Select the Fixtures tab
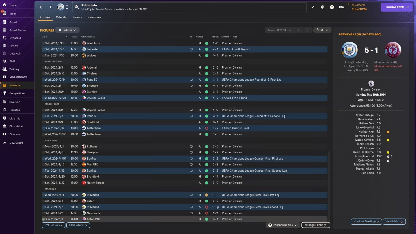 [45, 17]
